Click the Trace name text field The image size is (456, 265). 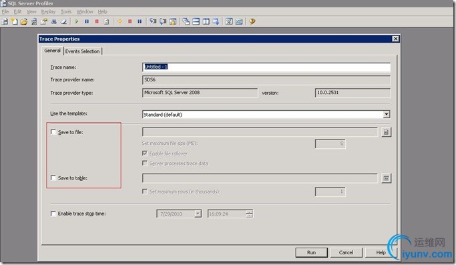pos(266,67)
